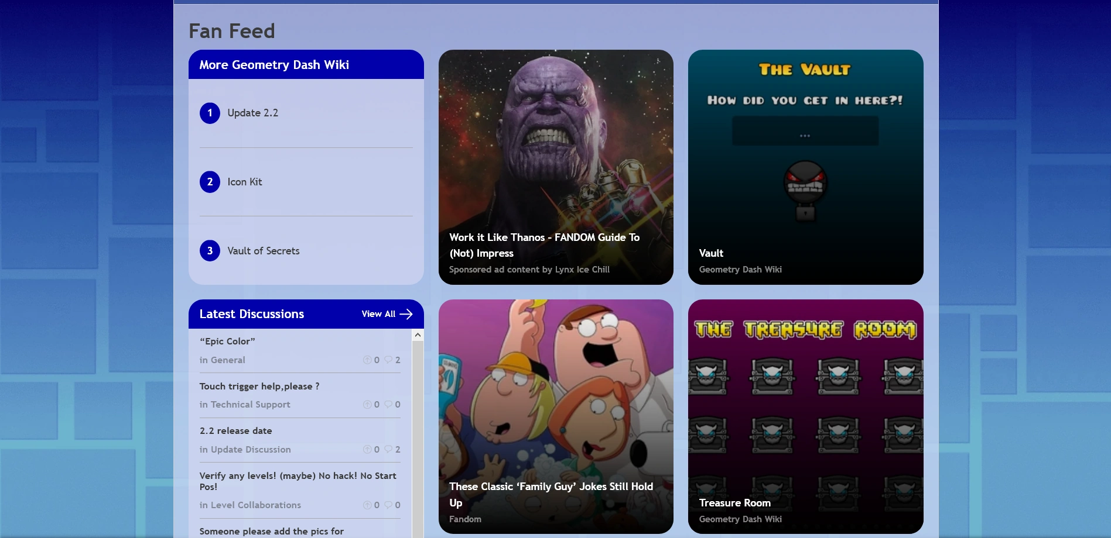The width and height of the screenshot is (1111, 538).
Task: Browse the General discussion category
Action: [228, 360]
